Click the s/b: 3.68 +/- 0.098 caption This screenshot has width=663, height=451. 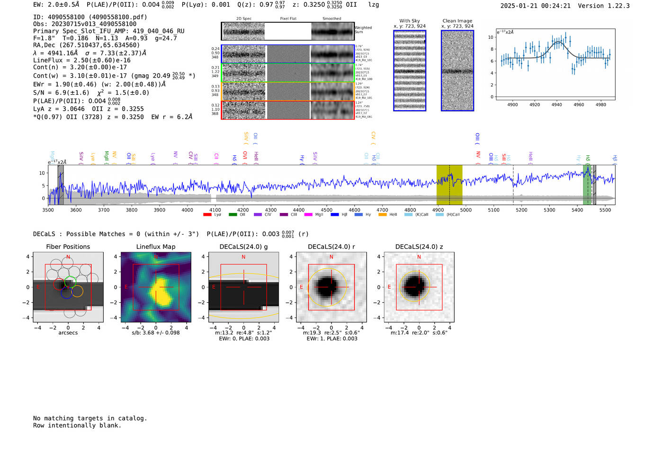[x=156, y=333]
